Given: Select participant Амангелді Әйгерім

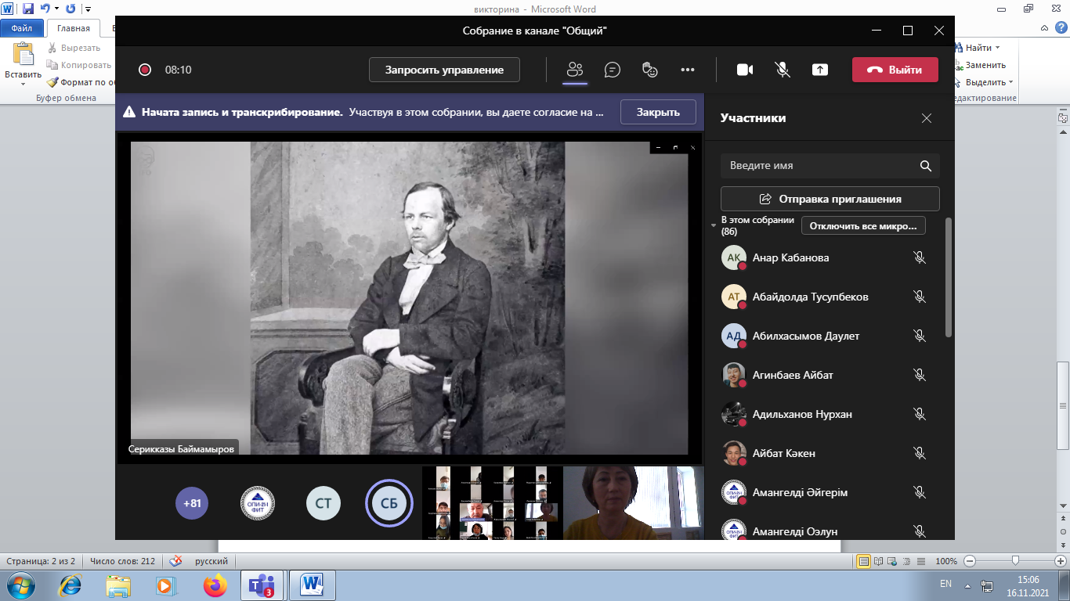Looking at the screenshot, I should [824, 492].
